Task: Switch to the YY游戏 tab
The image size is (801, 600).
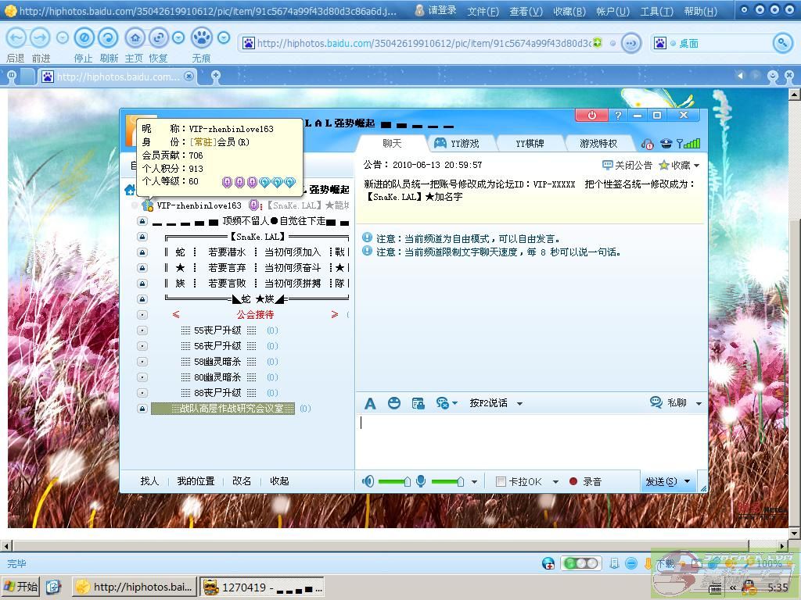Action: (x=457, y=144)
